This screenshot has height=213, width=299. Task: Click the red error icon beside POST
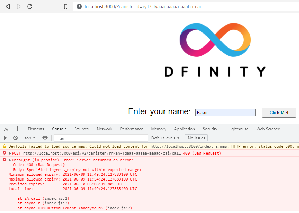coord(4,153)
